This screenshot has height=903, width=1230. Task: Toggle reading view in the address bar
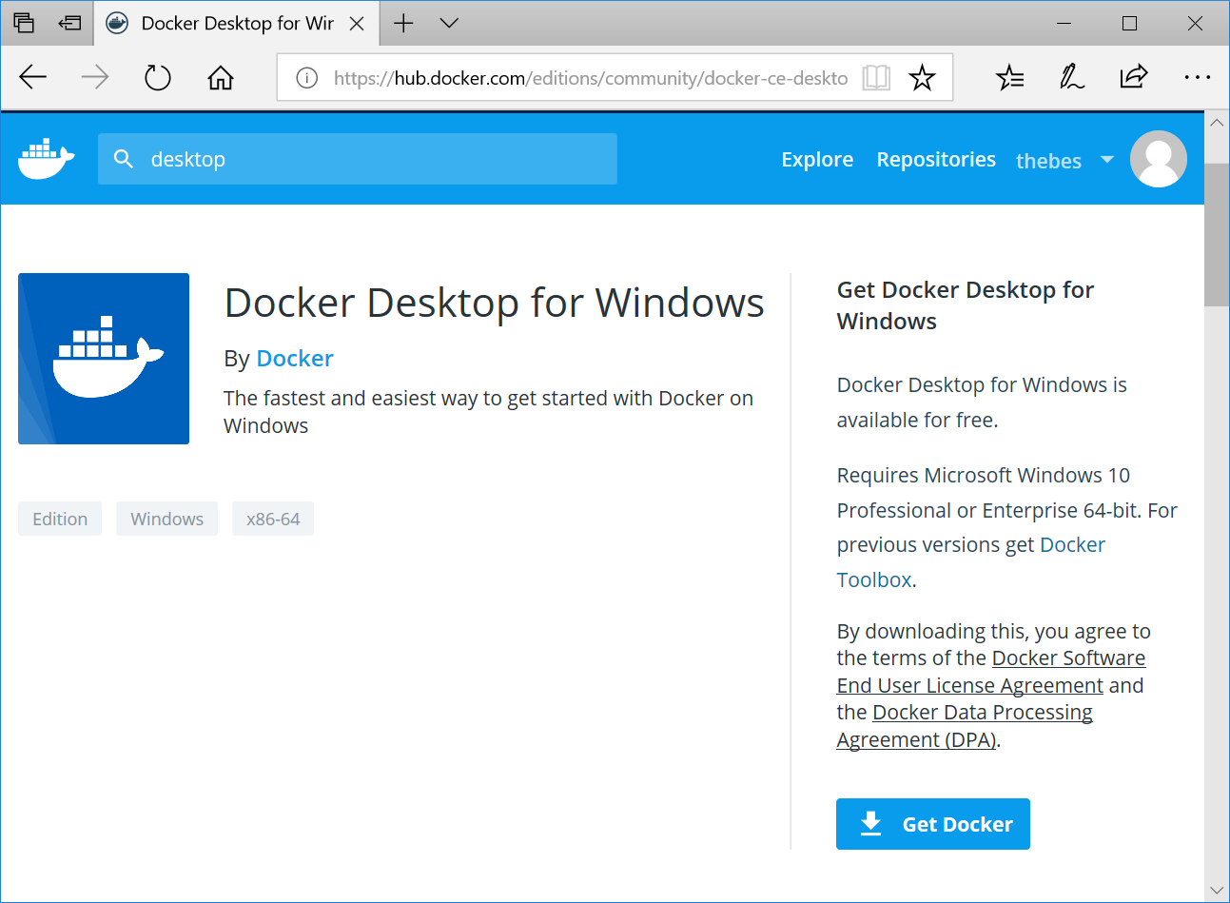875,77
